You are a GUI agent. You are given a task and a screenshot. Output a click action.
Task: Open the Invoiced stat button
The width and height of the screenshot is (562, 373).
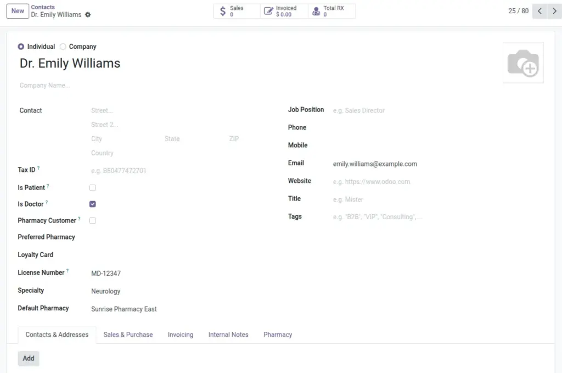pyautogui.click(x=284, y=11)
